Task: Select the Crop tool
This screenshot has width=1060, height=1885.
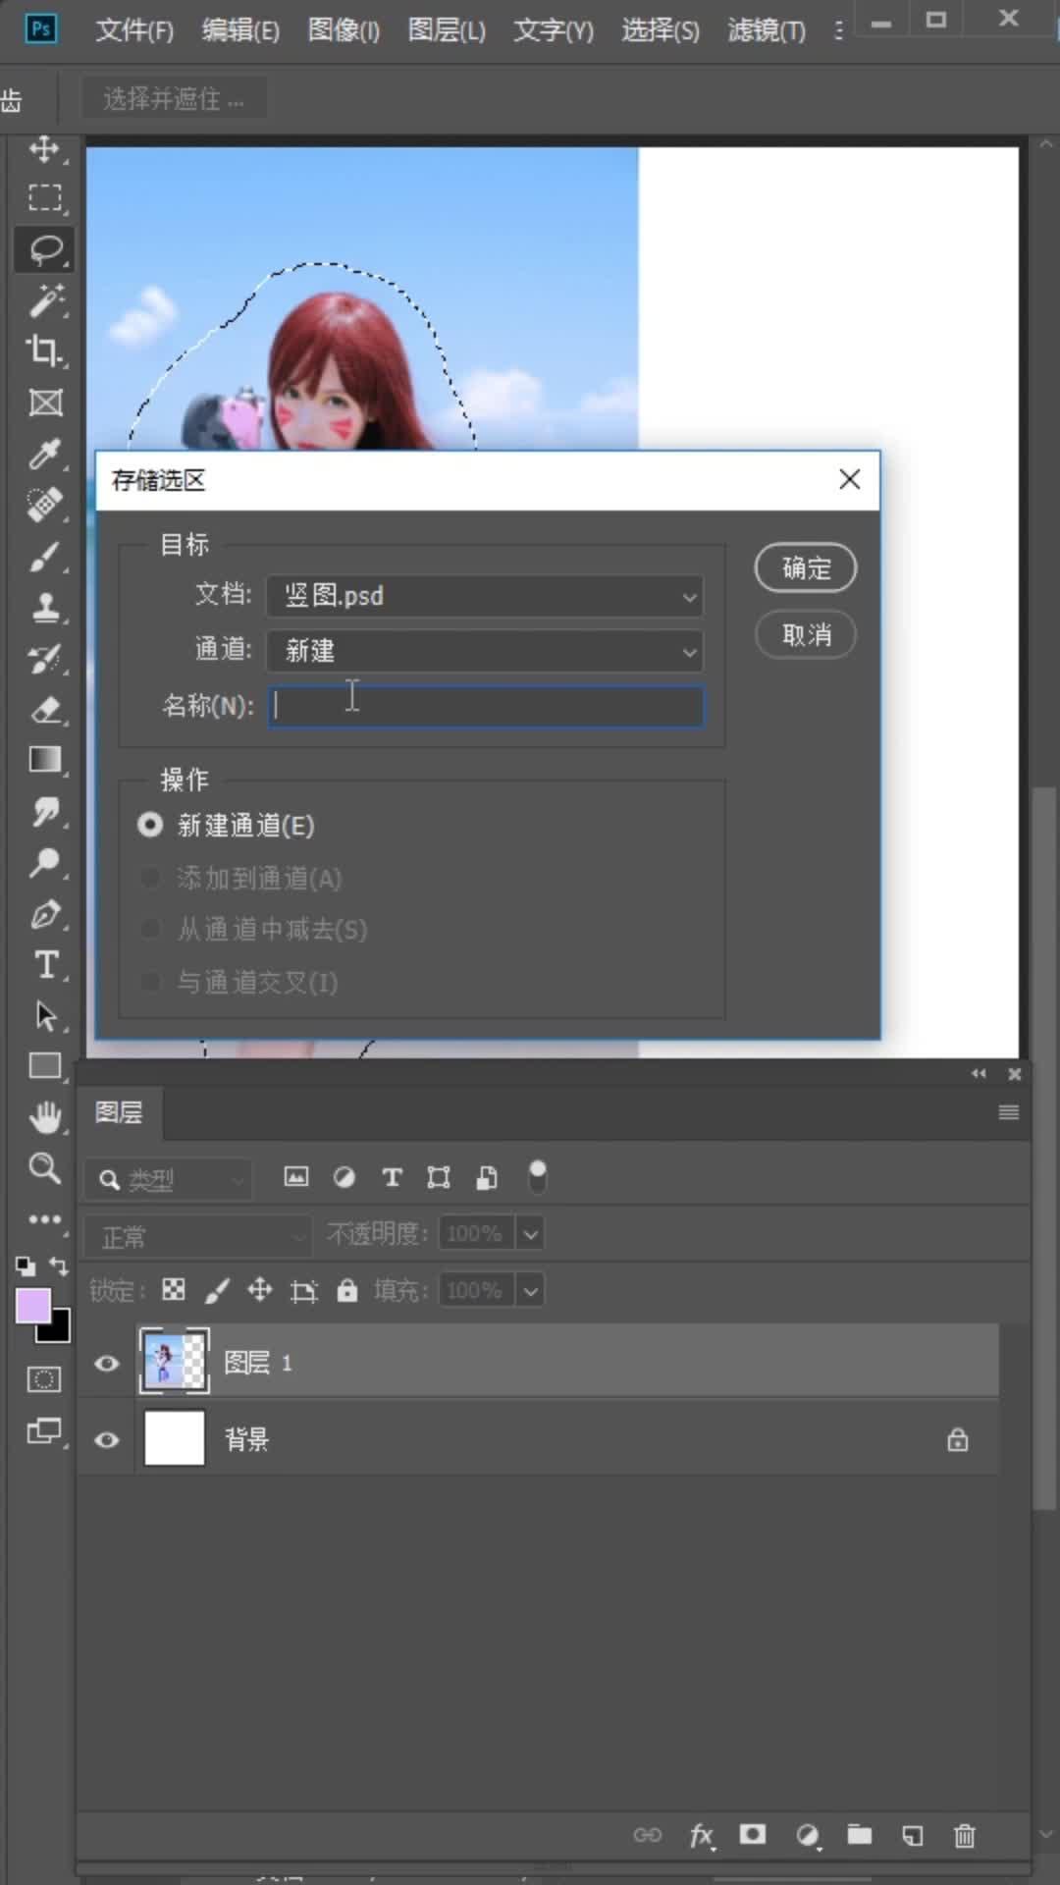Action: 44,351
